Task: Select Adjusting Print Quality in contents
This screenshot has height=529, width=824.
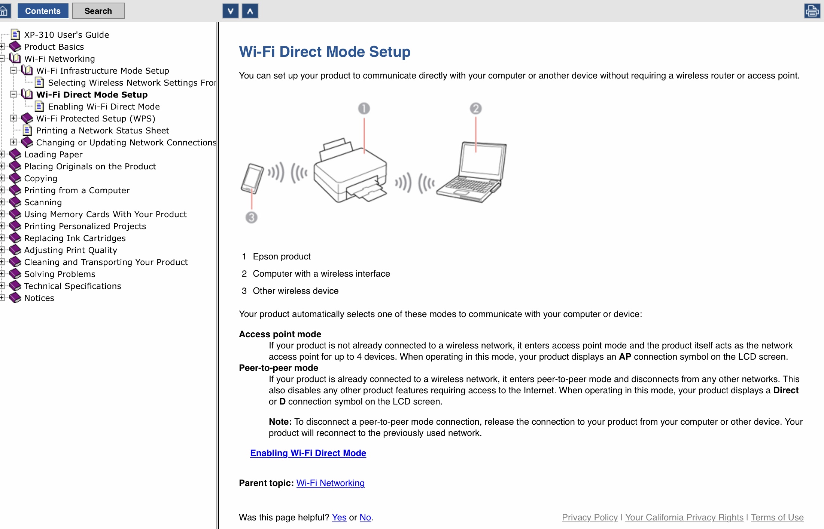Action: coord(70,250)
